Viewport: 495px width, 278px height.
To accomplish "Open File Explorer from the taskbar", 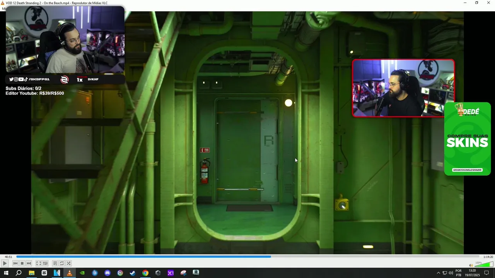I will (x=32, y=273).
